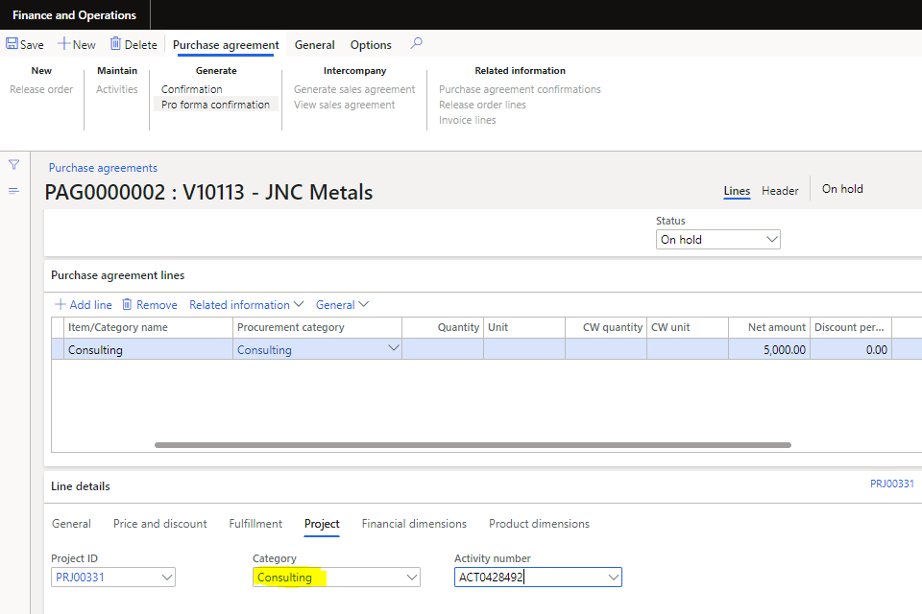Click the Net amount column header
The height and width of the screenshot is (614, 922).
[x=769, y=327]
